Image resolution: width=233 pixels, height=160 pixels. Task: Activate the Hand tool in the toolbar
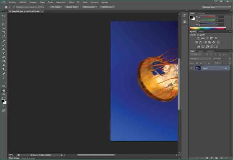click(x=4, y=90)
